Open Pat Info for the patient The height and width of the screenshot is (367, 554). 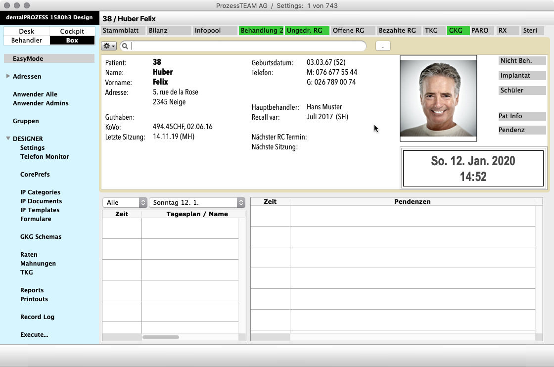(x=522, y=116)
